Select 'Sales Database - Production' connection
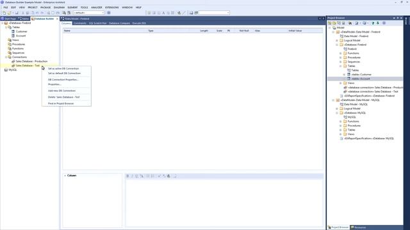Screen dimensions: 410x230 coord(31,61)
